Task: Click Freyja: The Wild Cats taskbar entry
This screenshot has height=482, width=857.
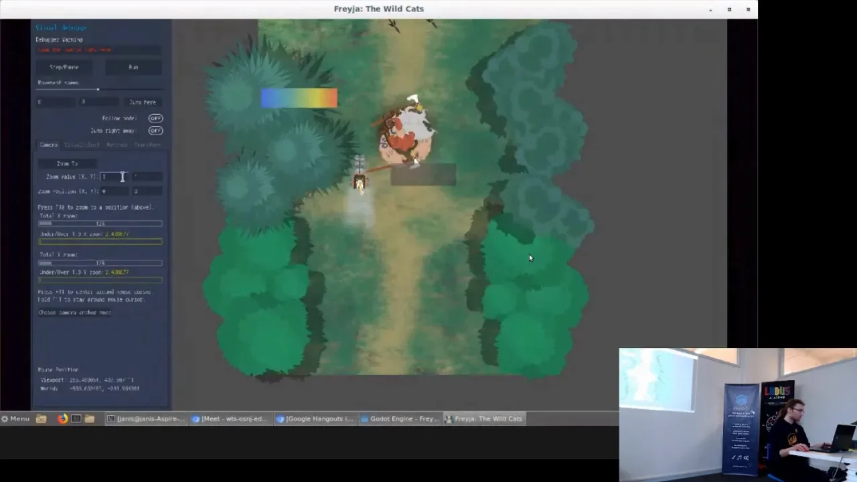Action: (483, 418)
